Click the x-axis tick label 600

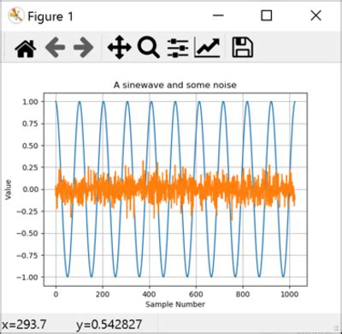click(x=196, y=295)
